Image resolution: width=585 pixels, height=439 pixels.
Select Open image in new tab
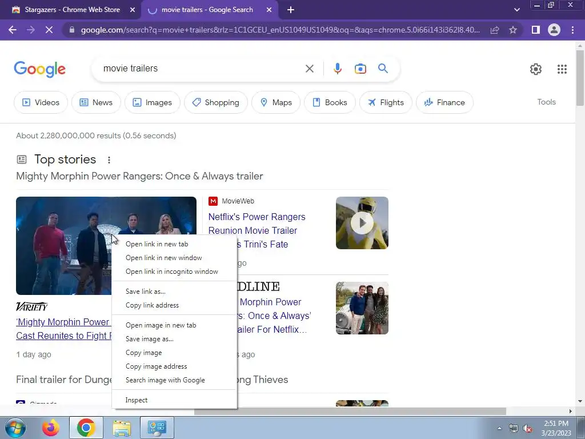click(x=174, y=325)
